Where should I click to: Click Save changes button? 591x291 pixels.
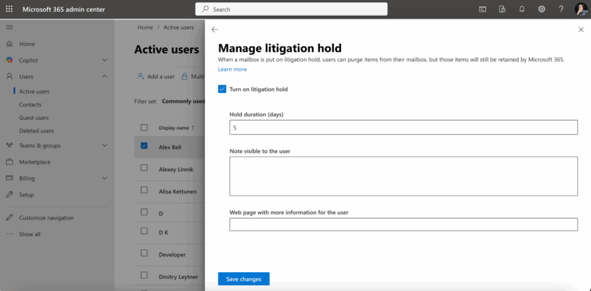coord(244,279)
